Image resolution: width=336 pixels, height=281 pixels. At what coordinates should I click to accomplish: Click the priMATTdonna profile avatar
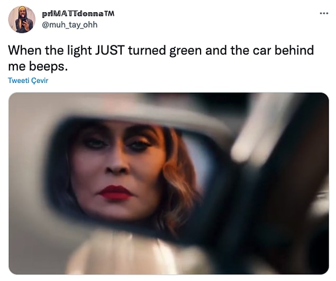pyautogui.click(x=22, y=20)
